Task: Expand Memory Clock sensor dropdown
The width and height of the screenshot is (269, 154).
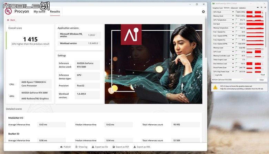Action: point(233,16)
